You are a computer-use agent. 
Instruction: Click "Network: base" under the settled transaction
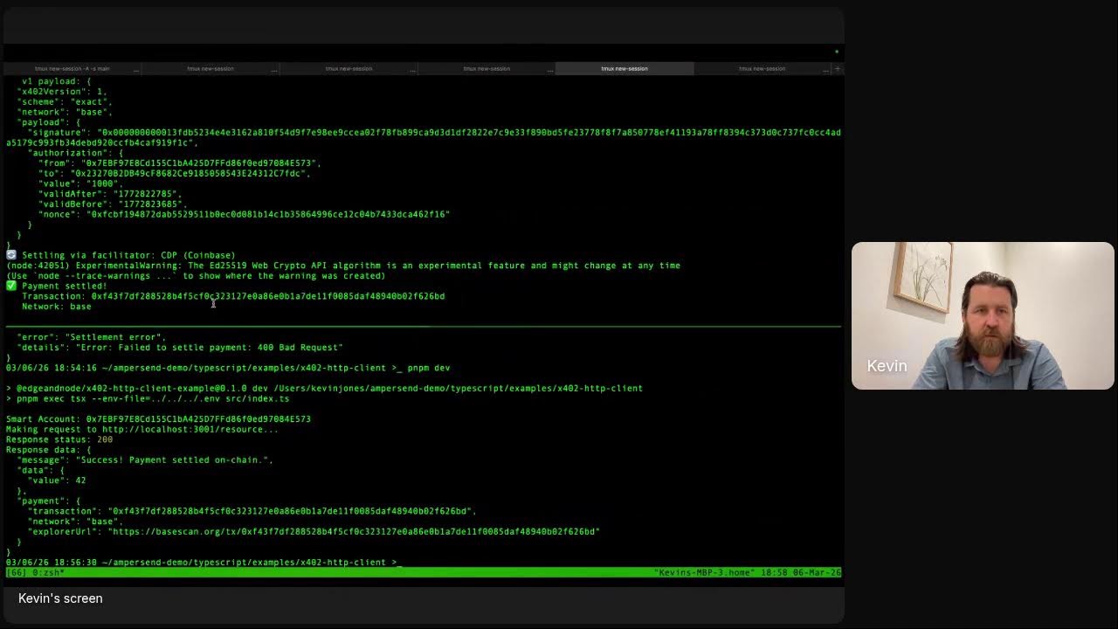click(x=57, y=307)
